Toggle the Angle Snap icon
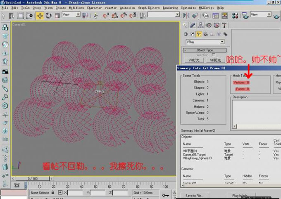 click(115, 16)
